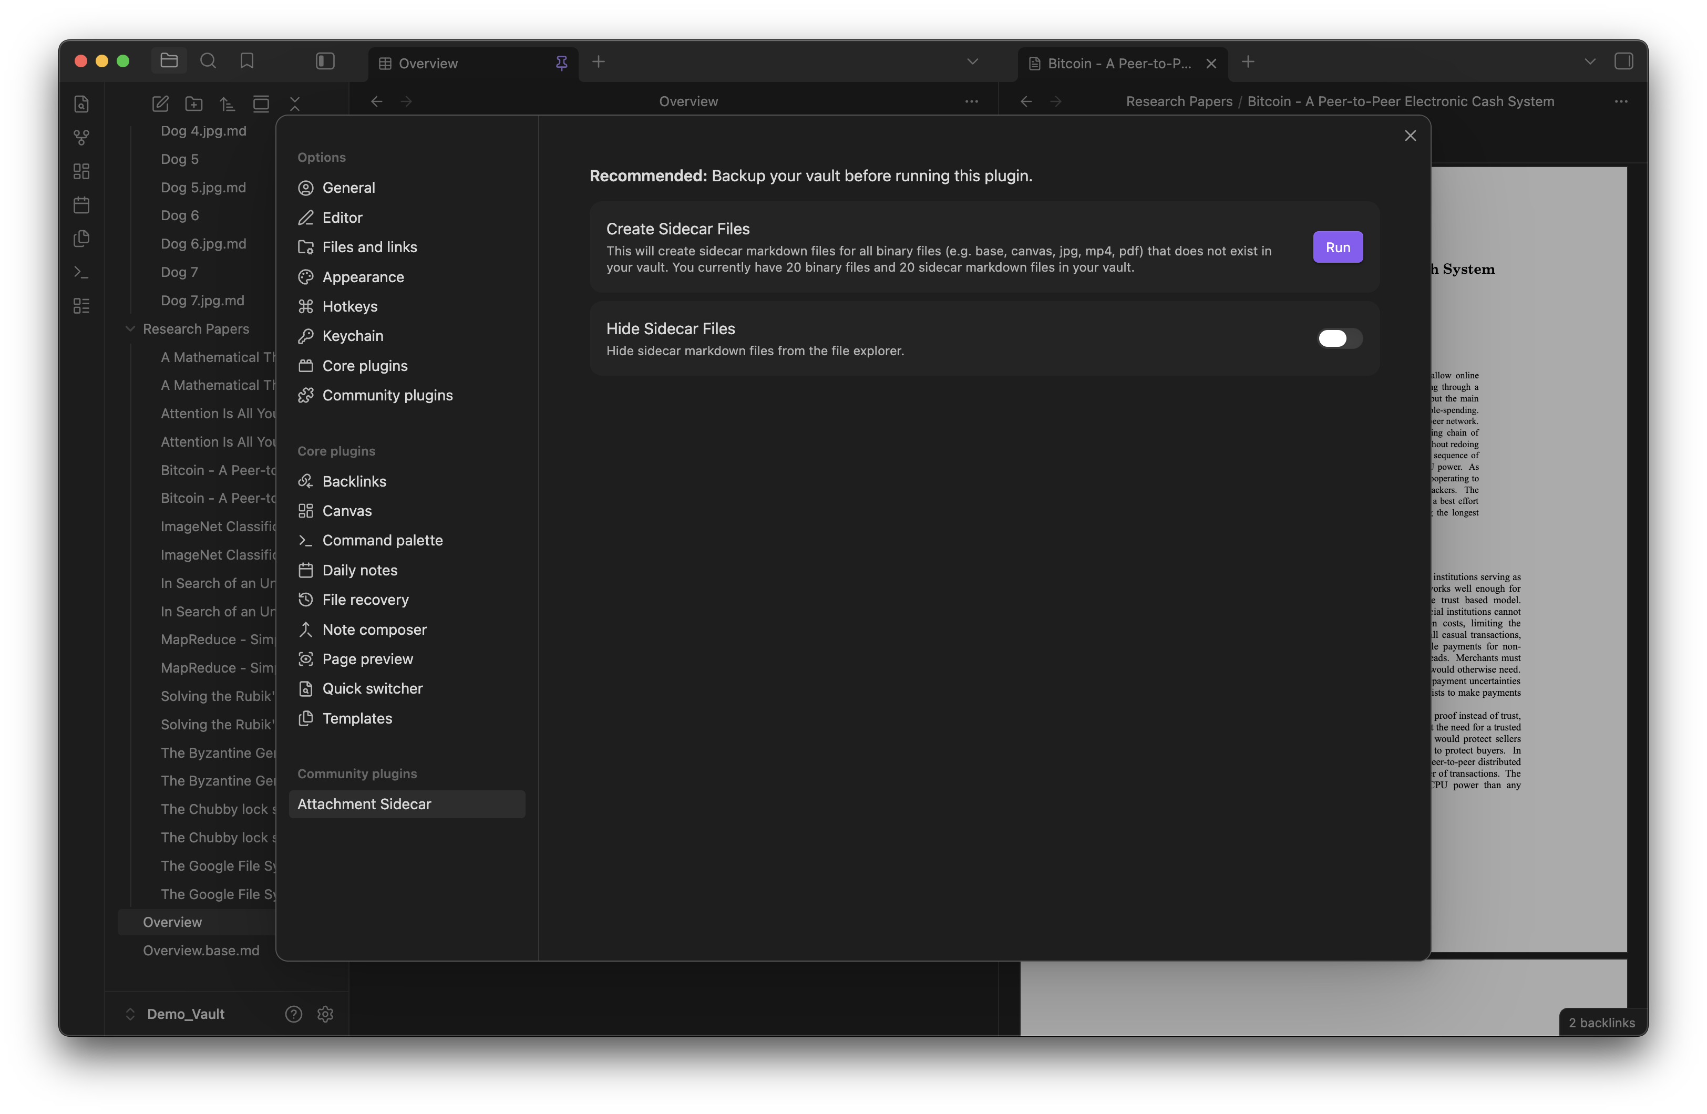Open the bookmarks icon in the top bar
The height and width of the screenshot is (1114, 1707).
point(246,61)
